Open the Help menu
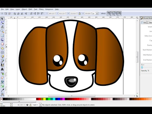Screen dimensions: 152x114 click(x=57, y=9)
